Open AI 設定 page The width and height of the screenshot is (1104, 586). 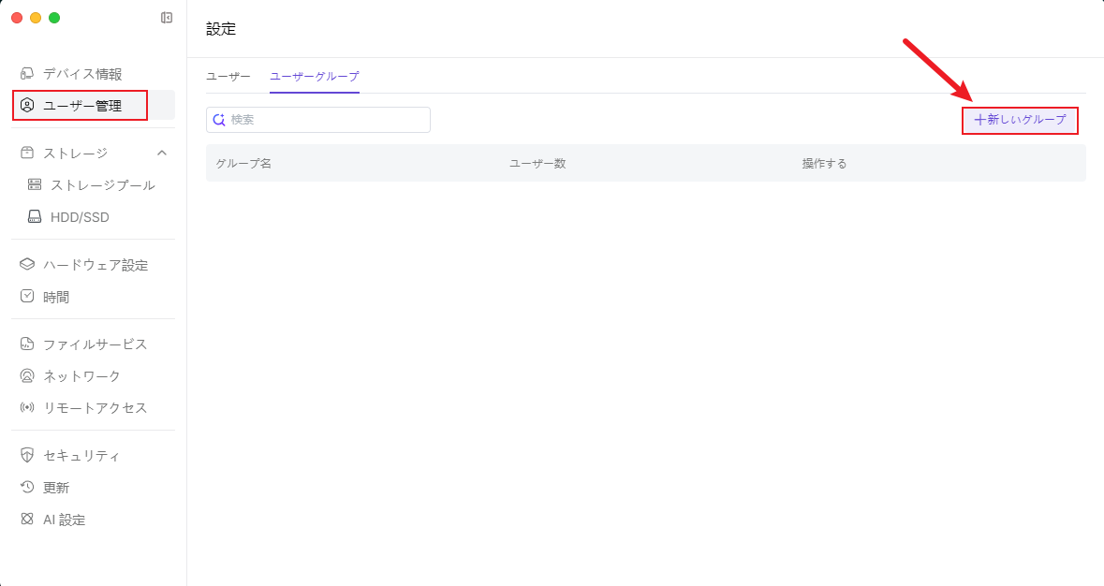coord(64,520)
